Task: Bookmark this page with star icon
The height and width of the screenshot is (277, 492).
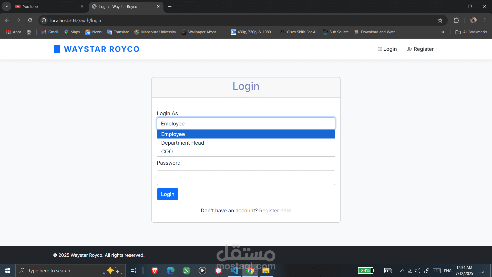Action: pos(440,20)
